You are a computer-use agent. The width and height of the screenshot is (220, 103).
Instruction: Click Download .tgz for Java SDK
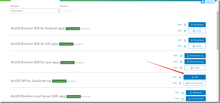click(x=195, y=62)
